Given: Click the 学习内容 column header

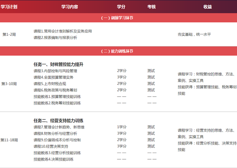Looking at the screenshot, I should click(70, 7).
